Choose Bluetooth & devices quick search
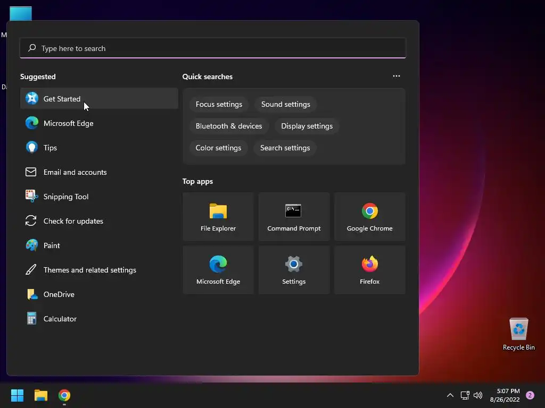 229,126
